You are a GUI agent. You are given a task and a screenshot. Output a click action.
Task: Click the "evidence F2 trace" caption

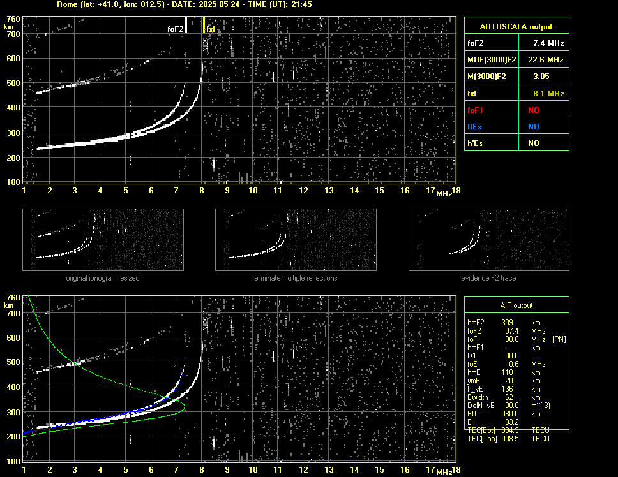(488, 278)
